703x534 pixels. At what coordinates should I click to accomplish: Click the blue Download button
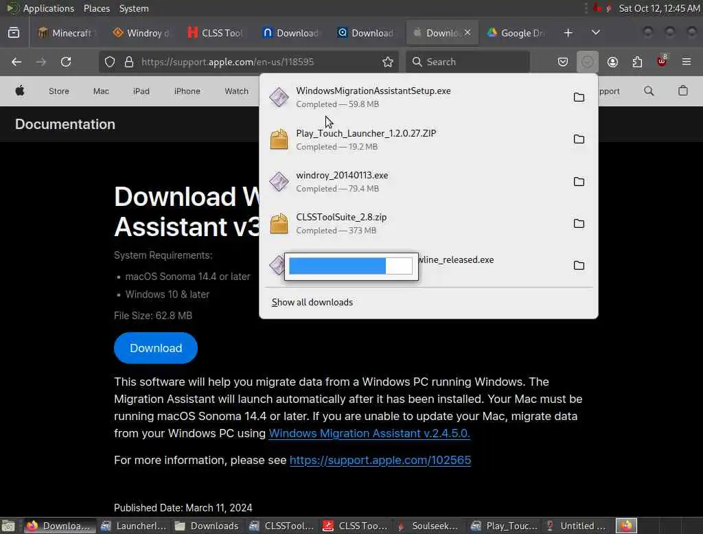156,348
